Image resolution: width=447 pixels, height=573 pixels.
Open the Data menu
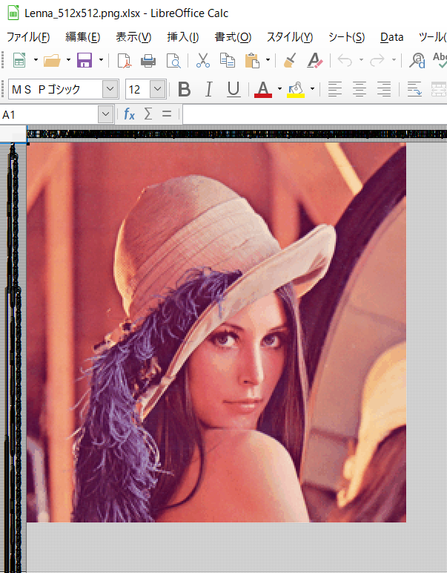tap(391, 37)
